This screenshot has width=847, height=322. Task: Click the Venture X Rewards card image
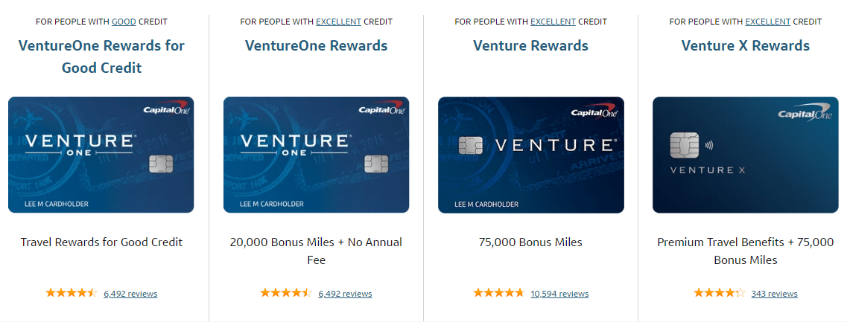(745, 155)
